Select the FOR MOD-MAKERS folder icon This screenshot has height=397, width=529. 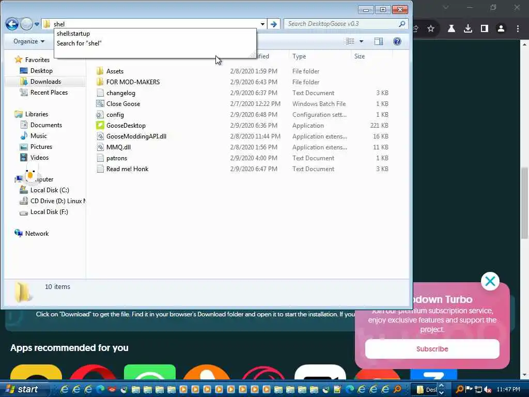(x=100, y=82)
